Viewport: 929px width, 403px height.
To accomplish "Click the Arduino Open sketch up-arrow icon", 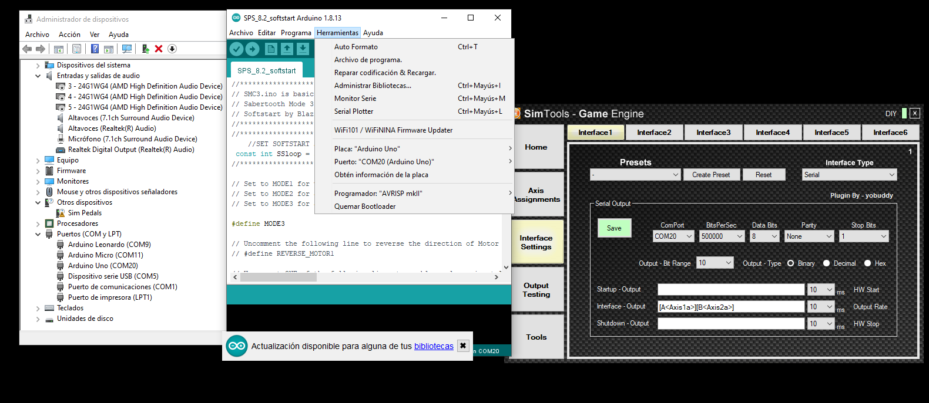I will [x=287, y=49].
